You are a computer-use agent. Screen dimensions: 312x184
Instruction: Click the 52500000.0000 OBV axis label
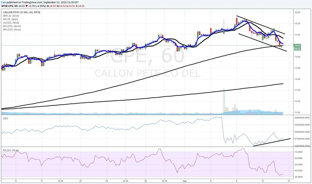302,125
